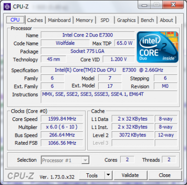Click the Ext. Family value 6

pyautogui.click(x=52, y=86)
